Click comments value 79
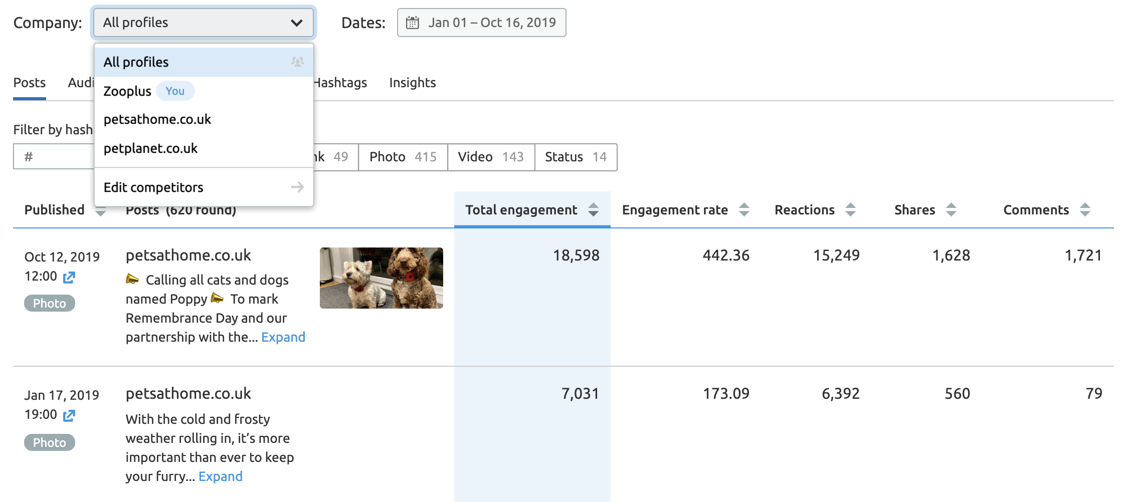This screenshot has height=502, width=1123. coord(1094,394)
